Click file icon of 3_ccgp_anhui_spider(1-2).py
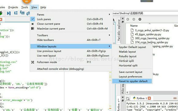The height and width of the screenshot is (111, 178). click(132, 30)
